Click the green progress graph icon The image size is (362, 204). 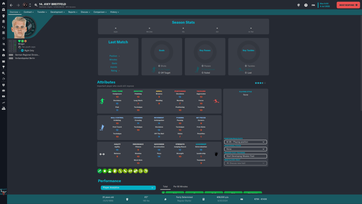(x=100, y=171)
